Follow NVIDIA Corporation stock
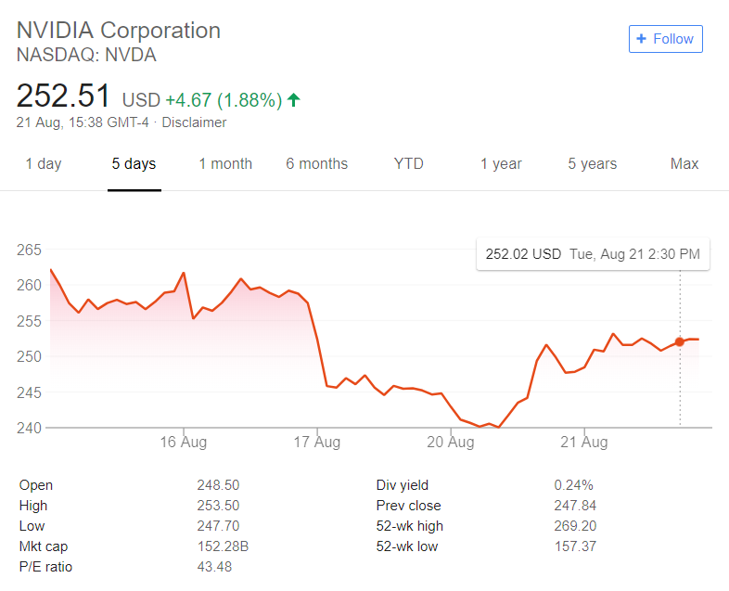 pos(666,39)
